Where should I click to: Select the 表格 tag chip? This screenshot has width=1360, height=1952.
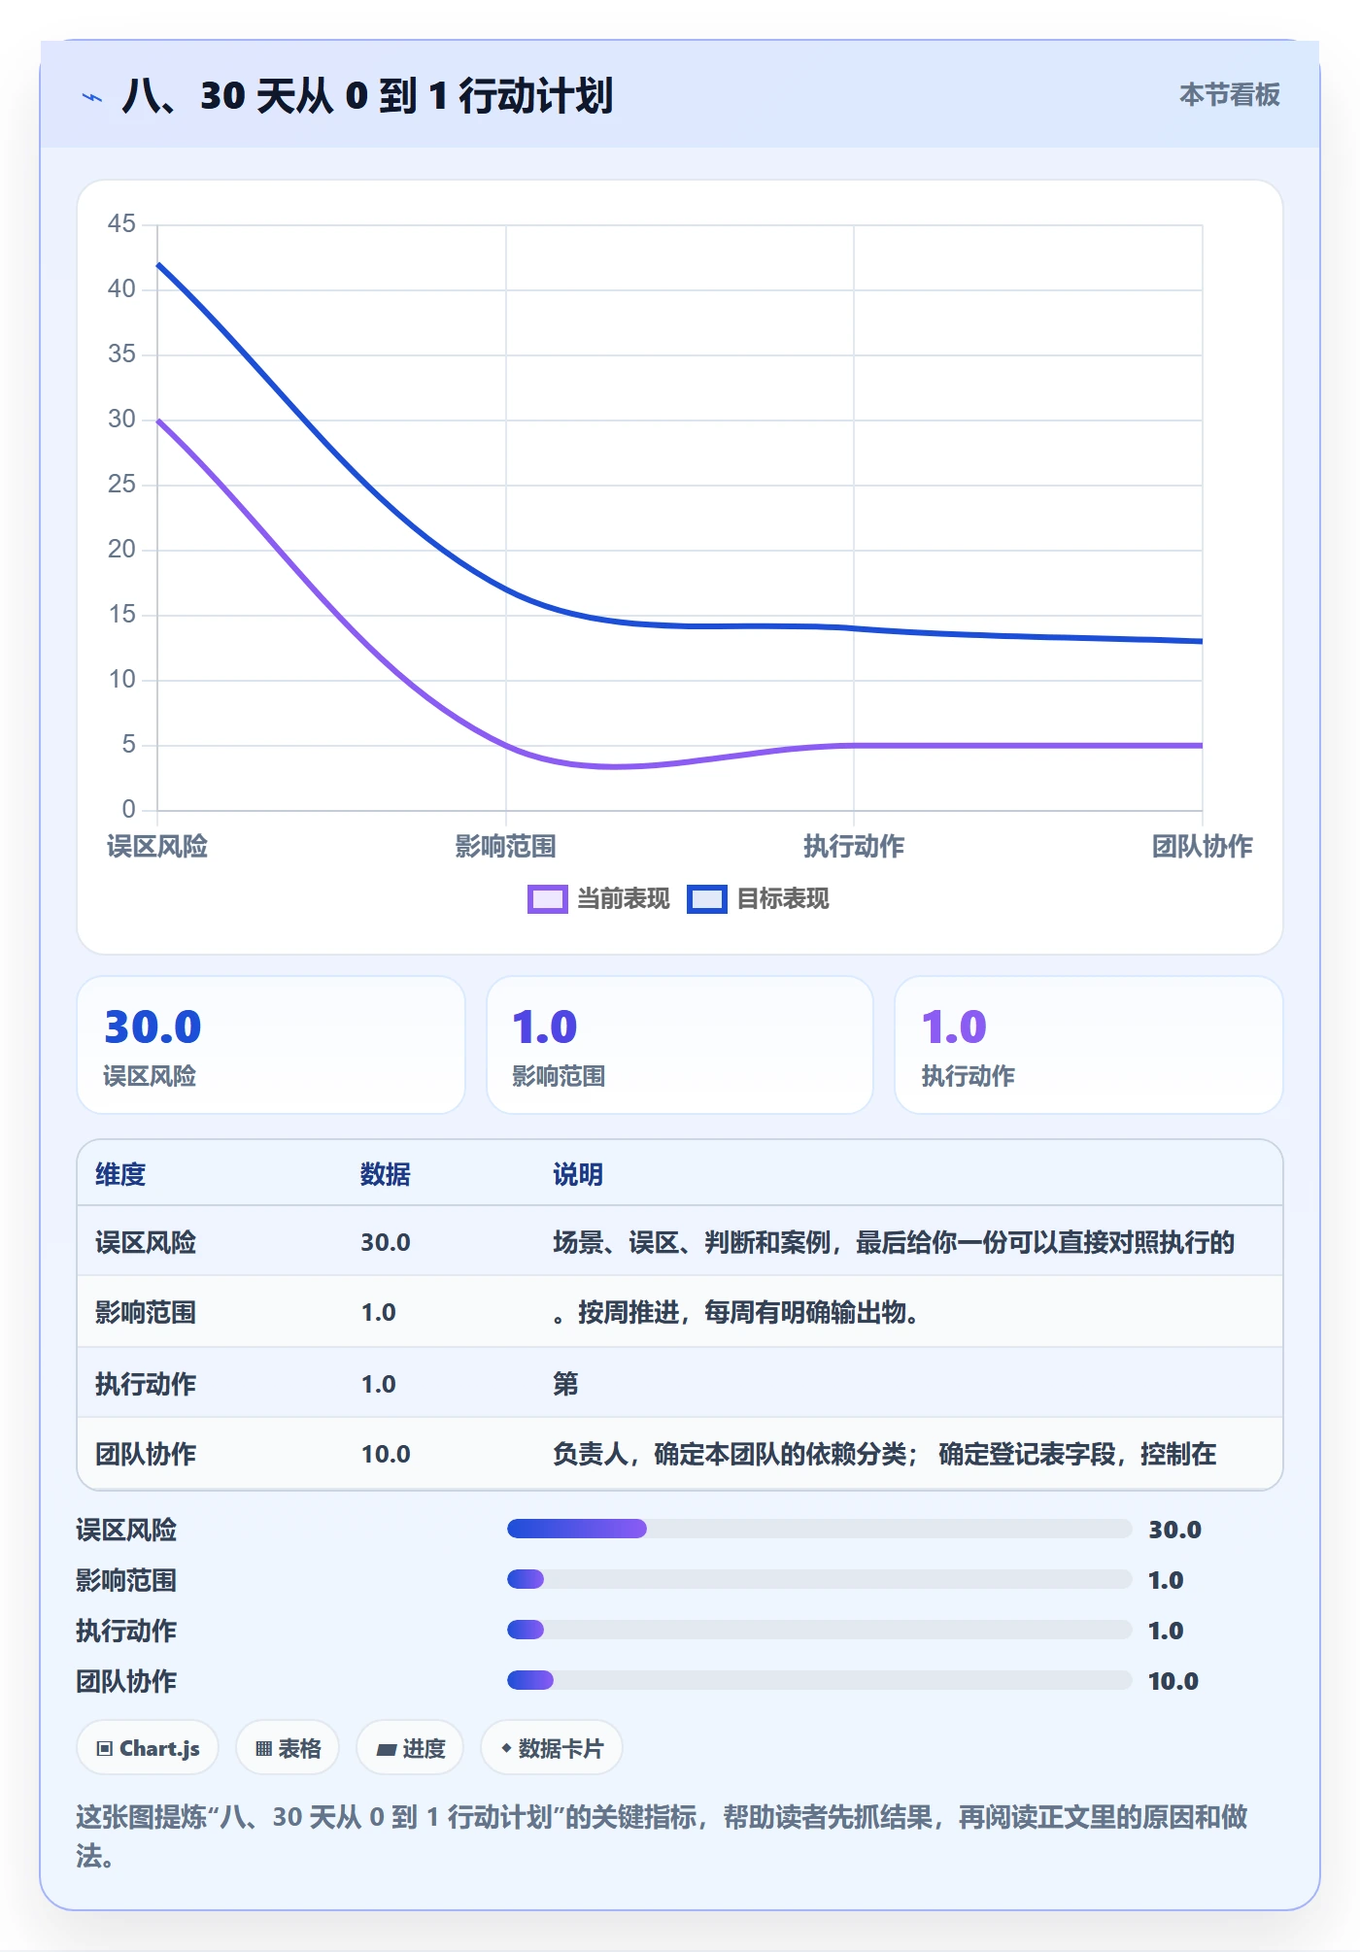click(288, 1748)
